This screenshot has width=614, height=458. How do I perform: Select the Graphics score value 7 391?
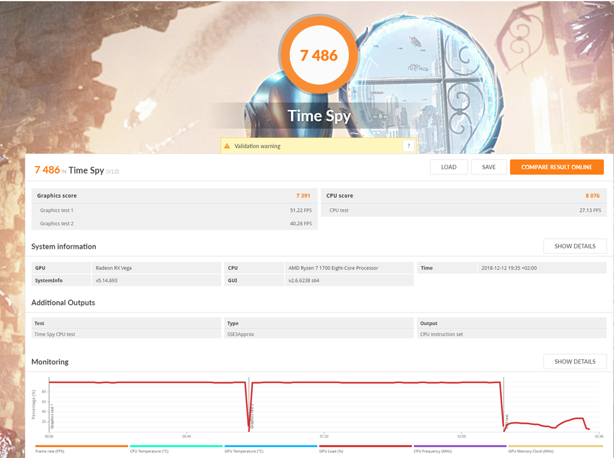[x=303, y=195]
